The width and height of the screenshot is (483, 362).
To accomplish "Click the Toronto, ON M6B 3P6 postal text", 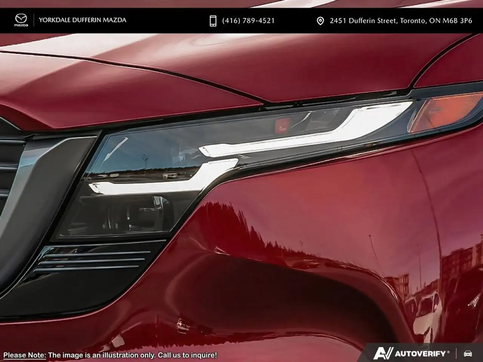I will [x=436, y=21].
